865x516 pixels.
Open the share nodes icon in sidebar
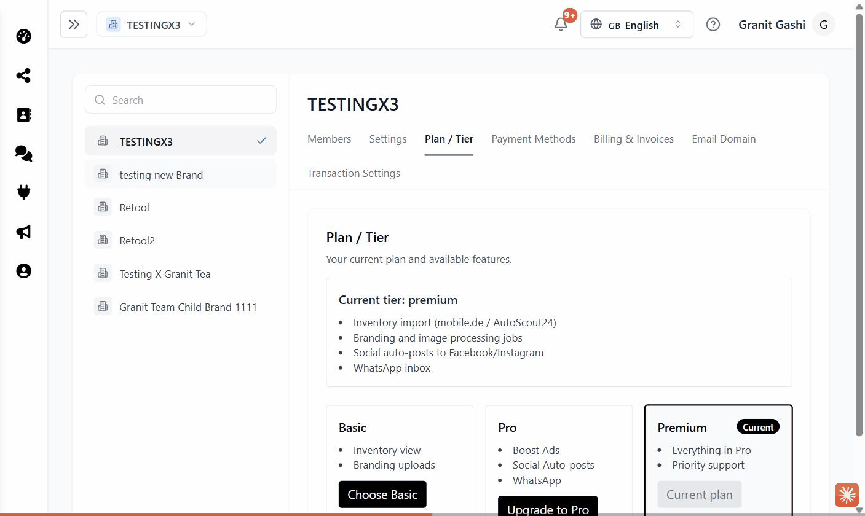[x=23, y=76]
